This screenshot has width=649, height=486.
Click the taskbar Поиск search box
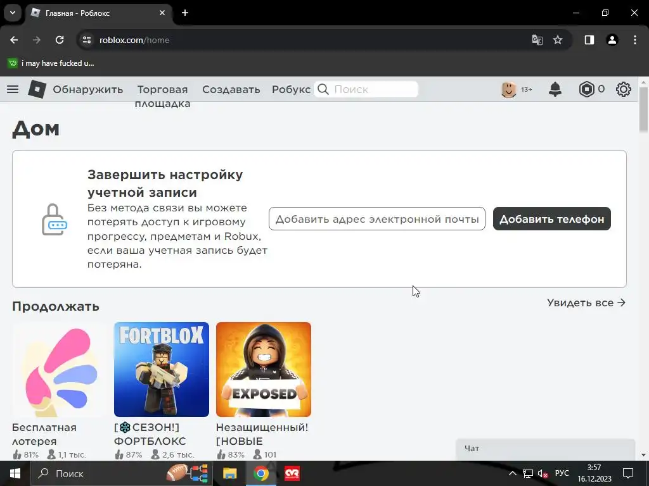click(x=122, y=473)
